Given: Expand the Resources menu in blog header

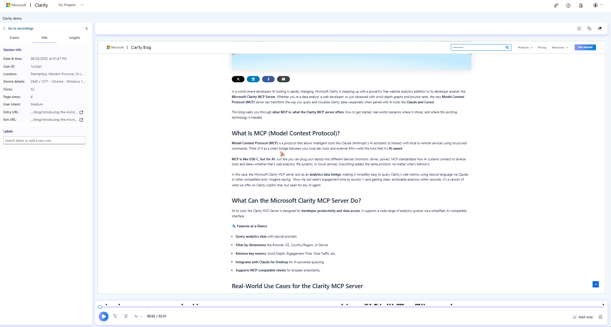Looking at the screenshot, I should pos(560,47).
